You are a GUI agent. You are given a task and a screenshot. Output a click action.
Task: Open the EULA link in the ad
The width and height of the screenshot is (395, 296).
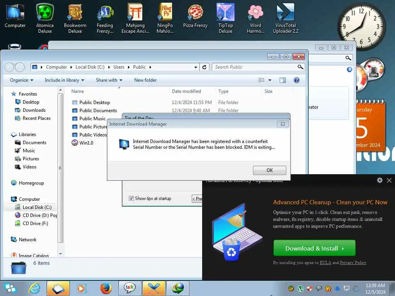(325, 262)
